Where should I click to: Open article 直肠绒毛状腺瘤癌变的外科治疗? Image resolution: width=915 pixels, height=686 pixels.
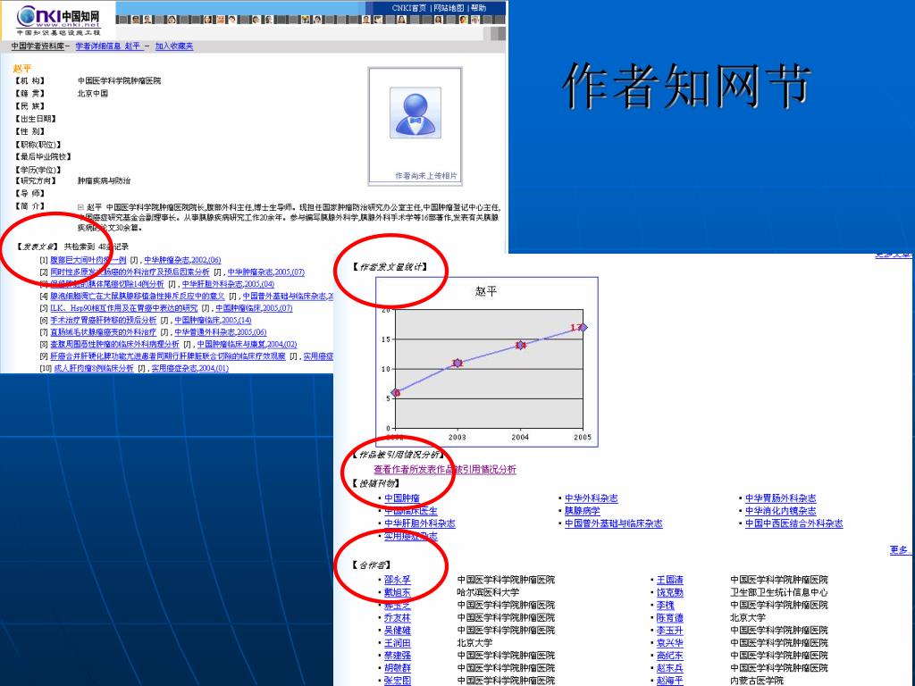click(x=104, y=332)
